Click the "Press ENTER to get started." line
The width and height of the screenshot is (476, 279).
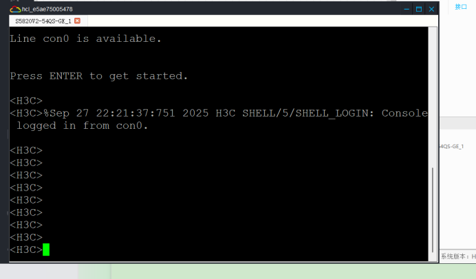click(99, 76)
